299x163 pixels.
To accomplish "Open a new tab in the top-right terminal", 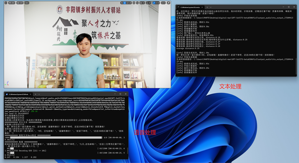I will pos(208,7).
